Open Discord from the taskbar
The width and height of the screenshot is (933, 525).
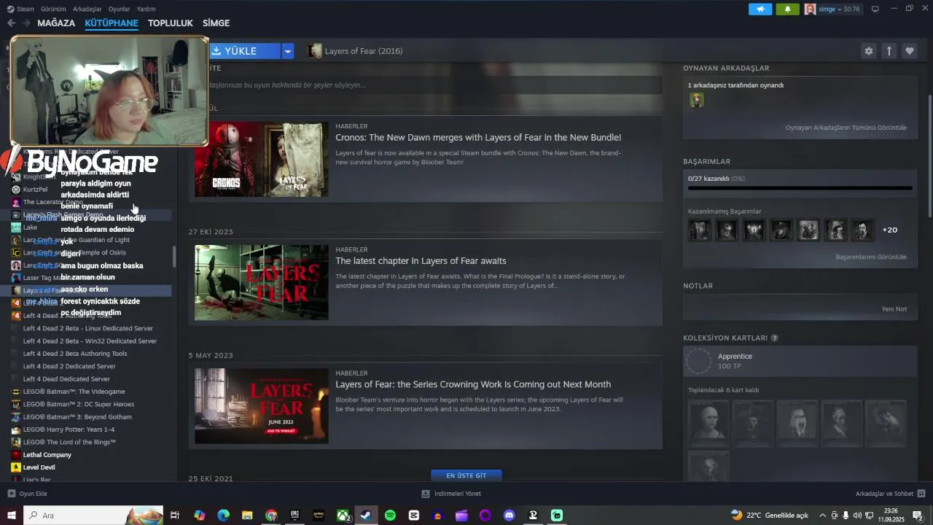coord(510,516)
